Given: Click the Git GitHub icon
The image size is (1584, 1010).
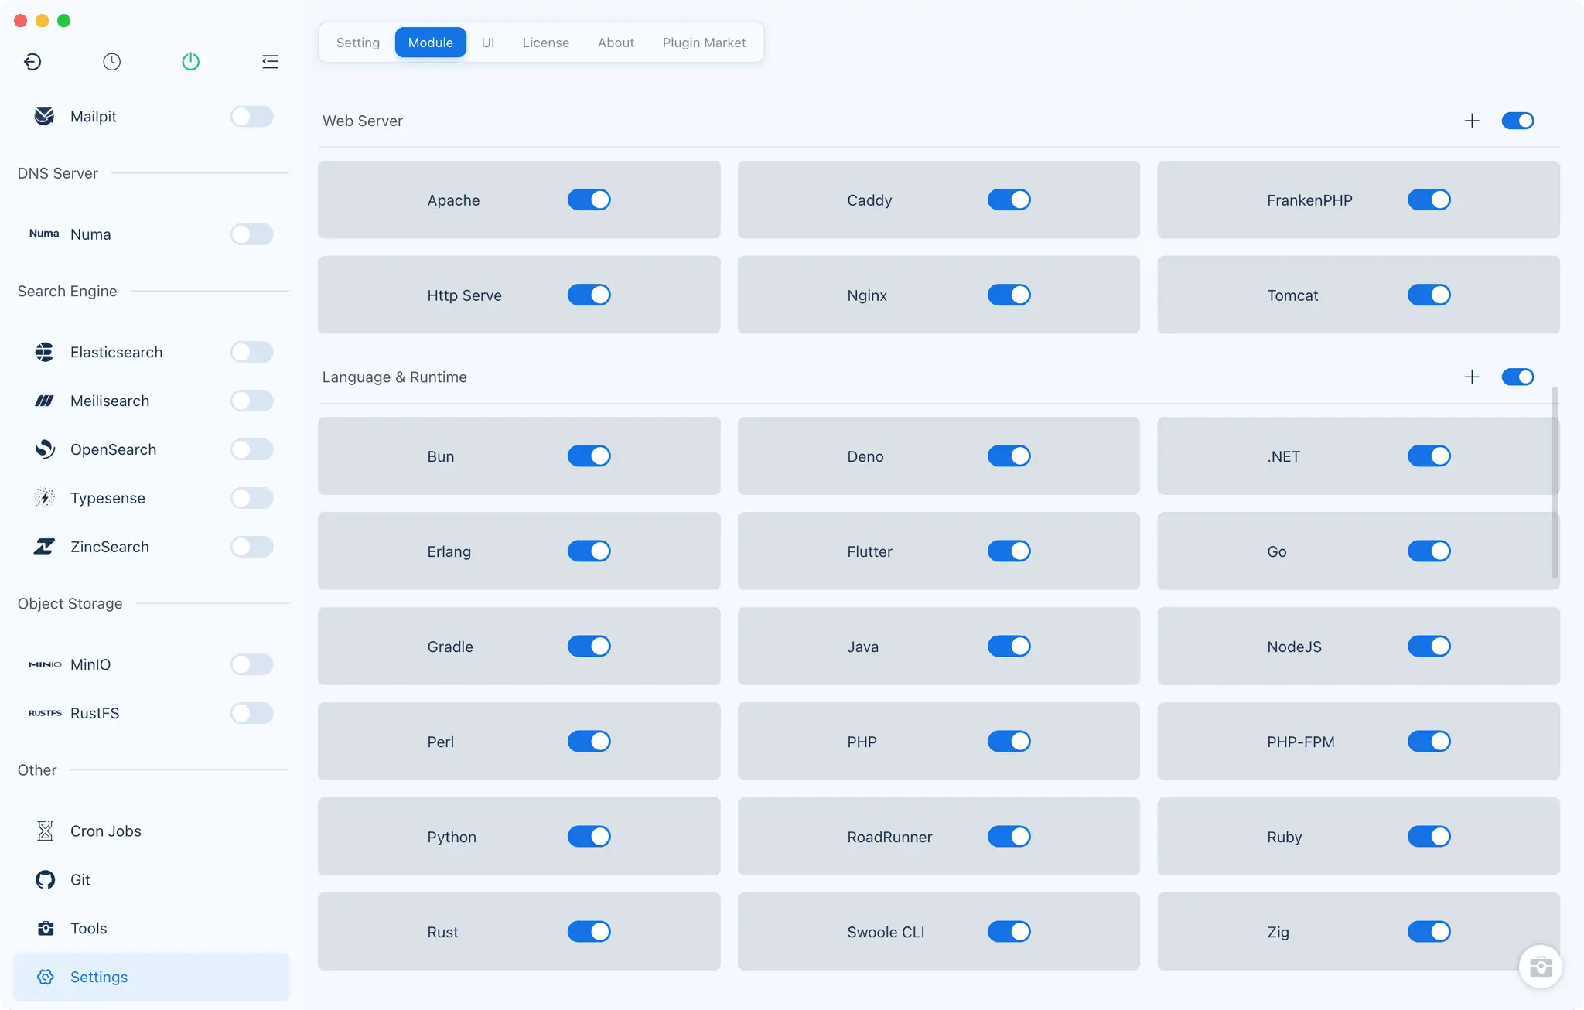Looking at the screenshot, I should coord(45,879).
